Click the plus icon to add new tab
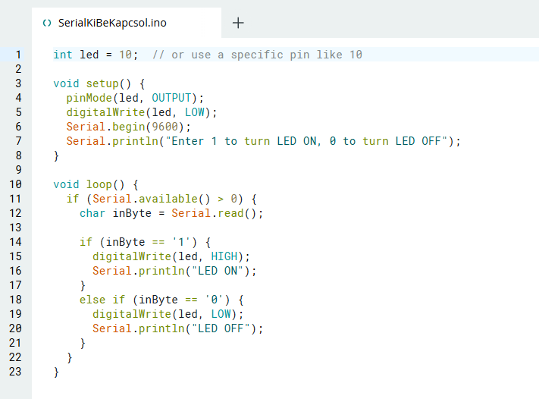This screenshot has height=399, width=539. click(x=238, y=23)
